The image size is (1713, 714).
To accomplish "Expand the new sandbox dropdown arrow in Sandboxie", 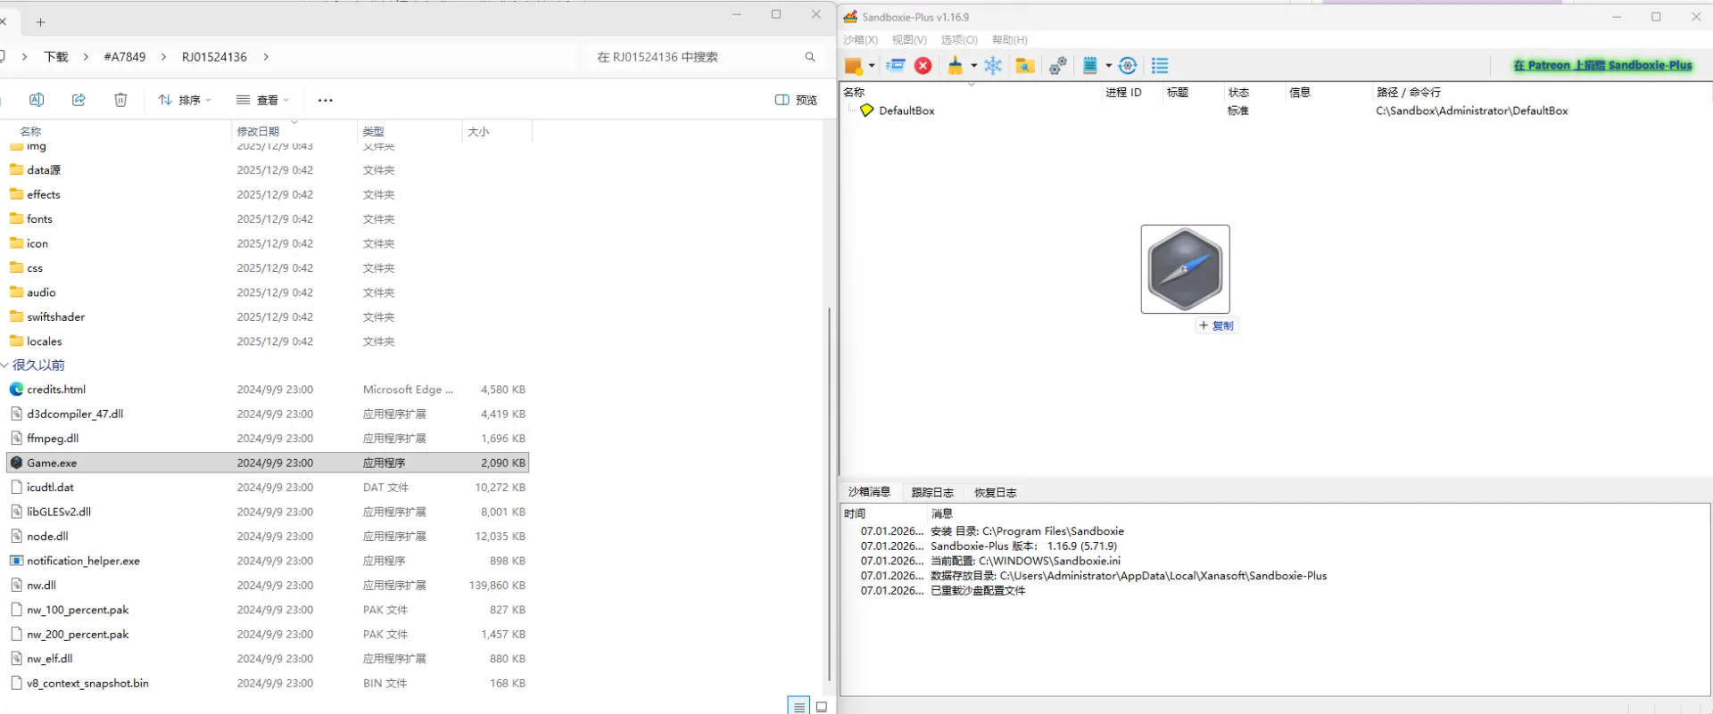I will pos(872,65).
